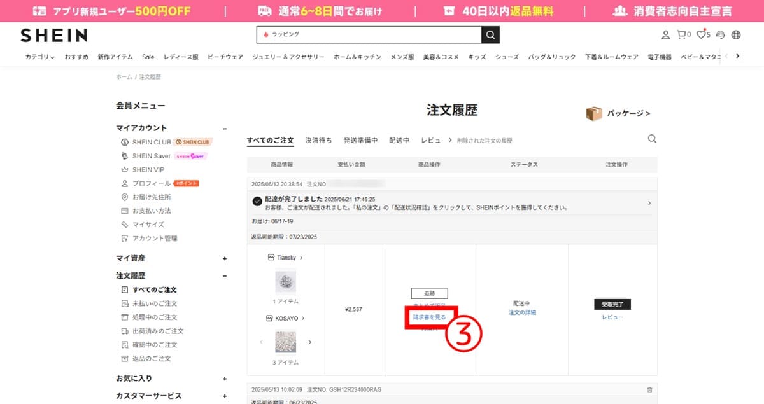Click the ¥2,537 payment amount

pyautogui.click(x=353, y=310)
